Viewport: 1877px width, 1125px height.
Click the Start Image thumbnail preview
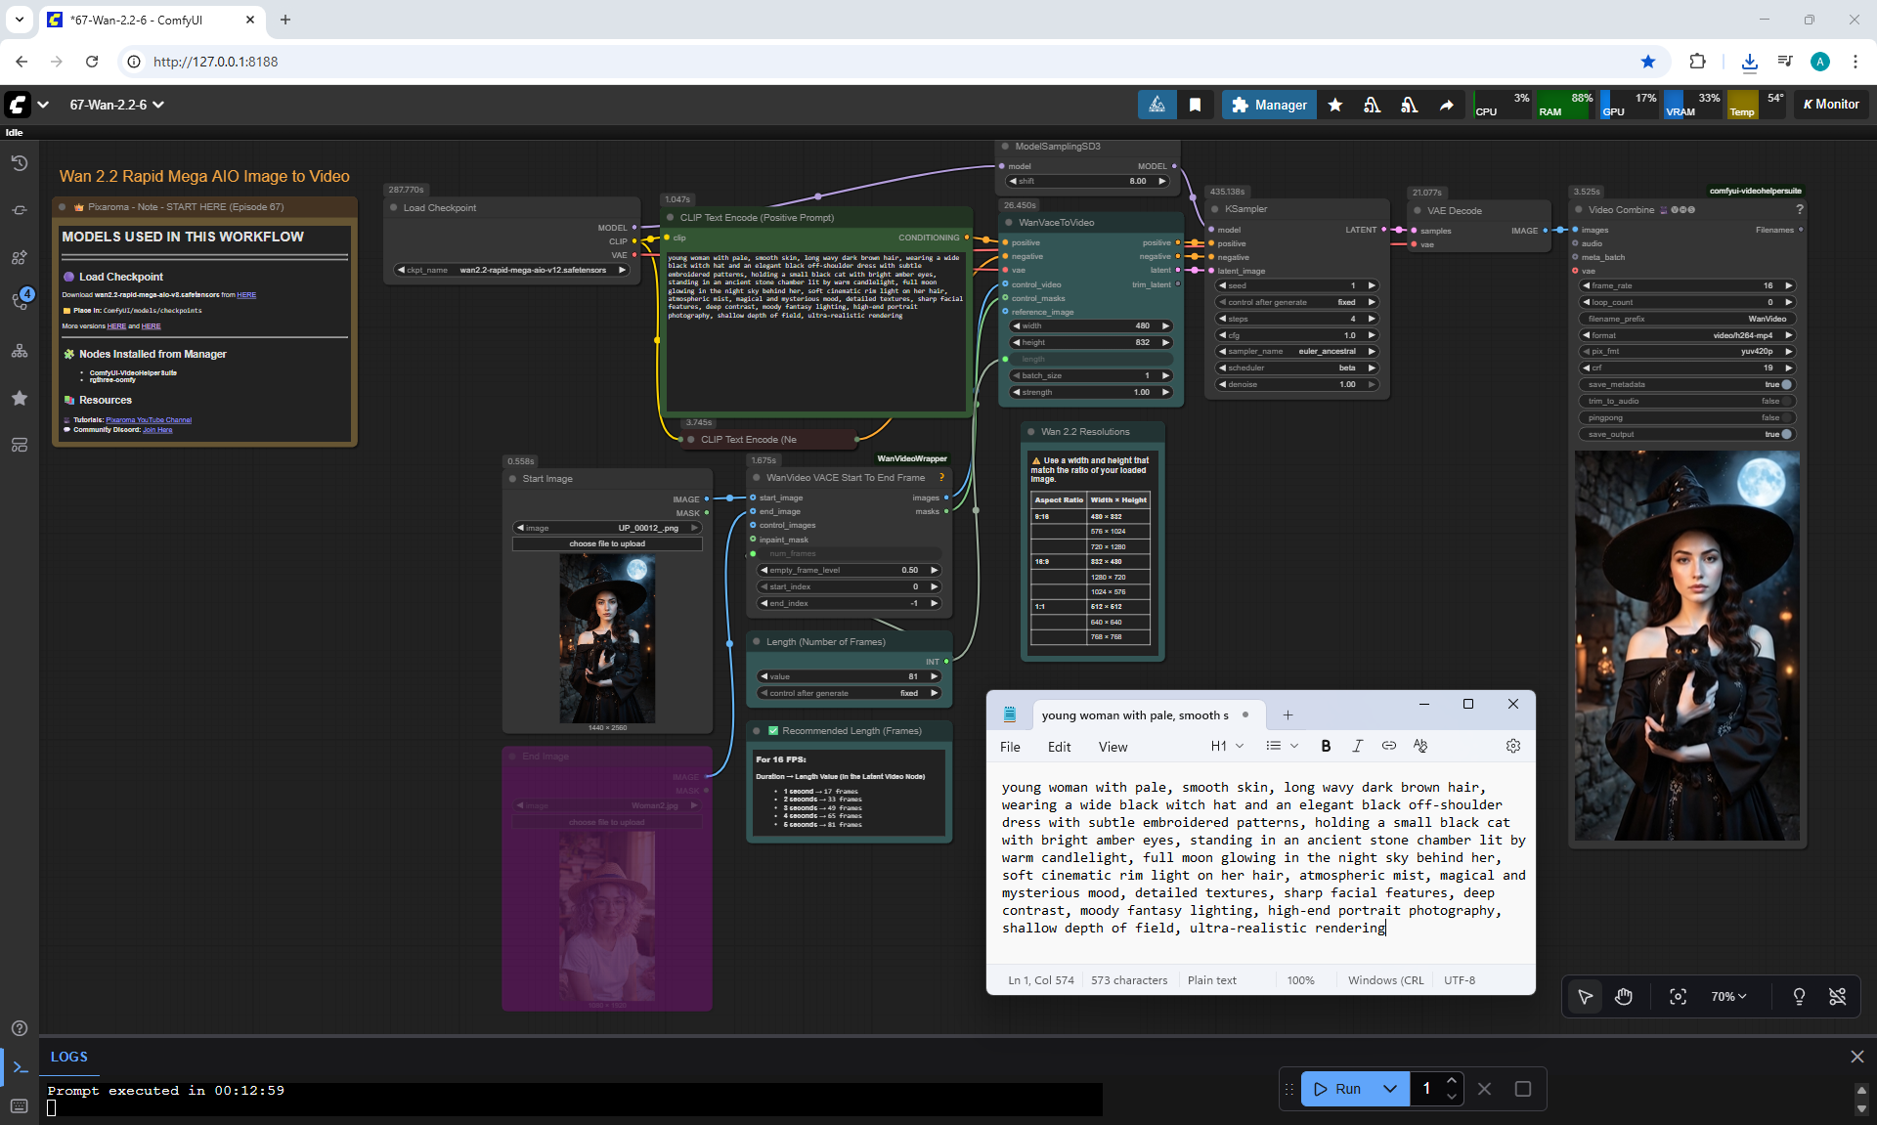tap(607, 638)
